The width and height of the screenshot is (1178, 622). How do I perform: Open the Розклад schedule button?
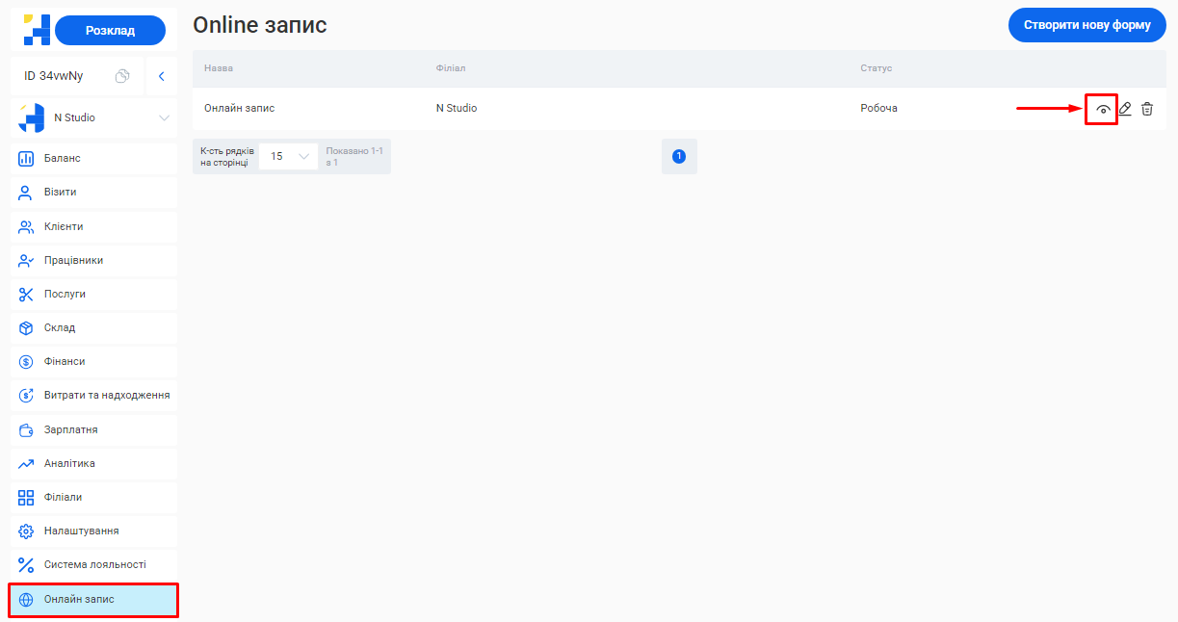[110, 31]
